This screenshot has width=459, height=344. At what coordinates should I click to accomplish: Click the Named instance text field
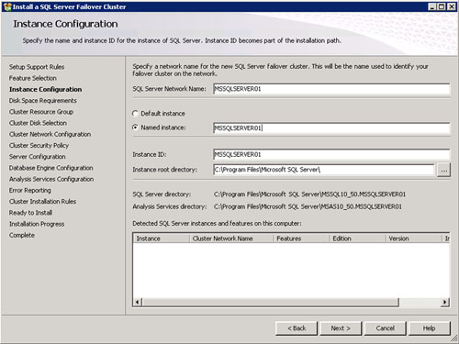[x=331, y=128]
